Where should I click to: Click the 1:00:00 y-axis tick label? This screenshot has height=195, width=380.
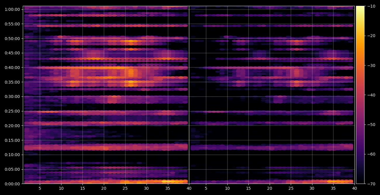pyautogui.click(x=12, y=9)
